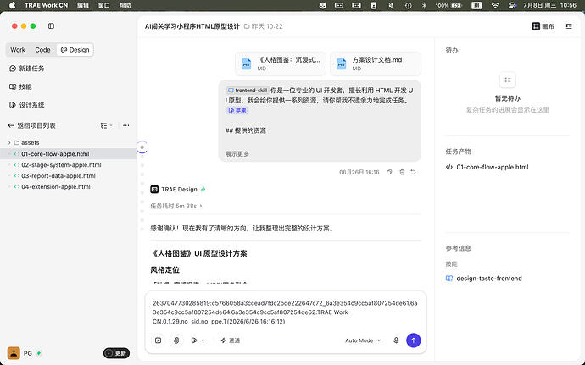
Task: Open the three-dot more menu in file panel
Action: [x=126, y=125]
